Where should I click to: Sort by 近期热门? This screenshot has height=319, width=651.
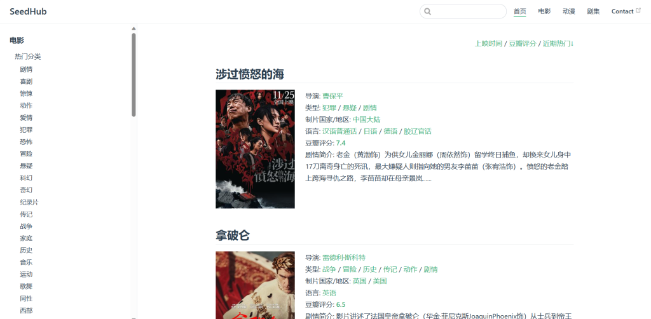tap(558, 44)
